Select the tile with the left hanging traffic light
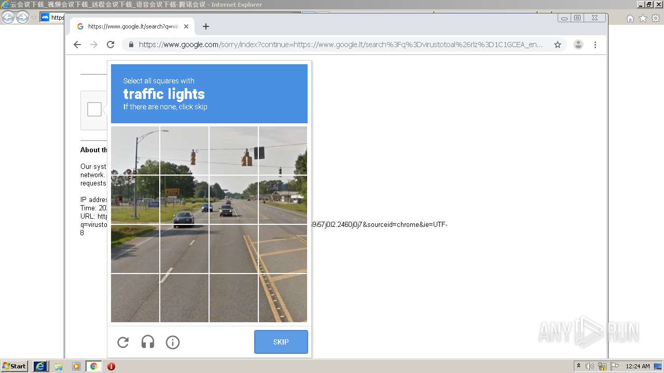 (x=184, y=150)
